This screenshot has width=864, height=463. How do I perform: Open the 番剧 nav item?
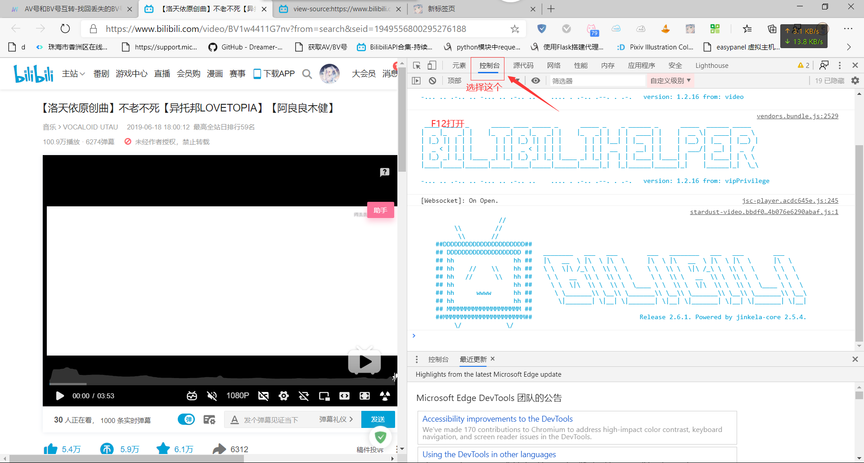coord(101,74)
